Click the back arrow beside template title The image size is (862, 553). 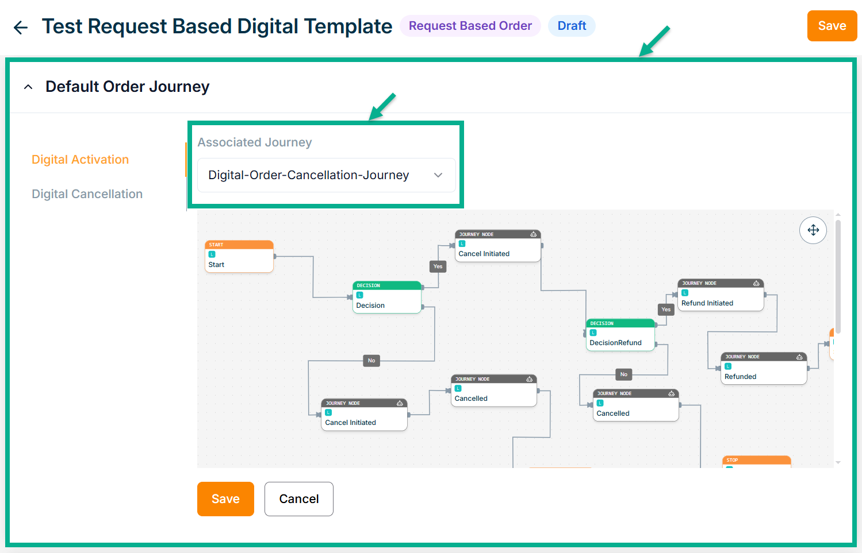21,27
